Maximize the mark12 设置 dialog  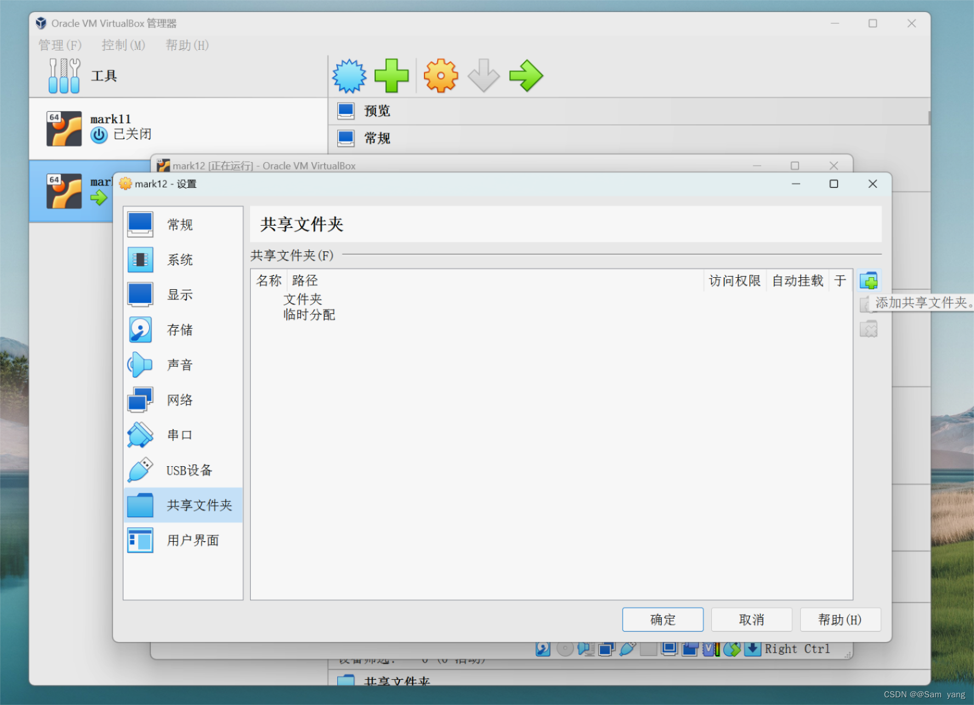click(x=834, y=184)
